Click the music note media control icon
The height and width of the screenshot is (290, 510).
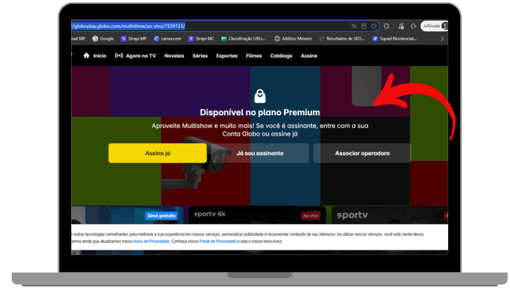click(401, 26)
